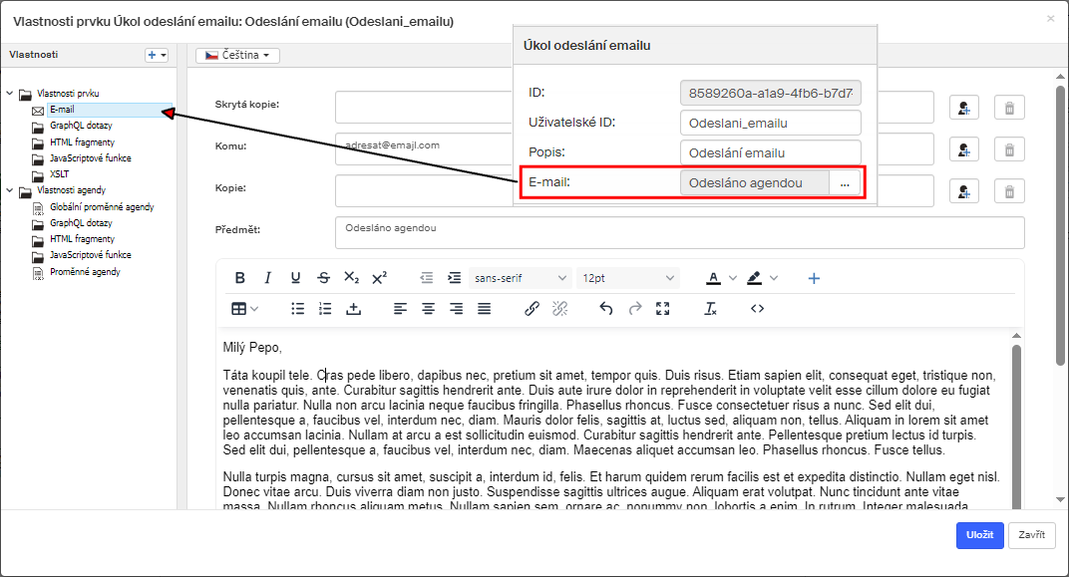Screen dimensions: 1069x577
Task: Apply the current text color
Action: (x=713, y=278)
